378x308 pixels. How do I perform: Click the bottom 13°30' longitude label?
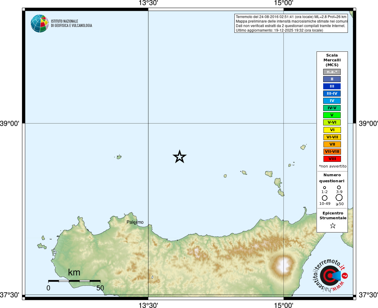148,305
